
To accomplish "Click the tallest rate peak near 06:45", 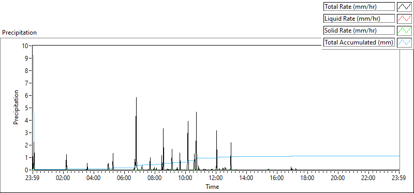I will (136, 98).
